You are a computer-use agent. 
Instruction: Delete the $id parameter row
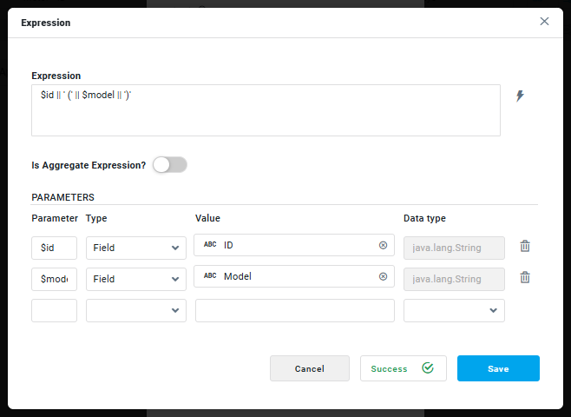(x=525, y=246)
